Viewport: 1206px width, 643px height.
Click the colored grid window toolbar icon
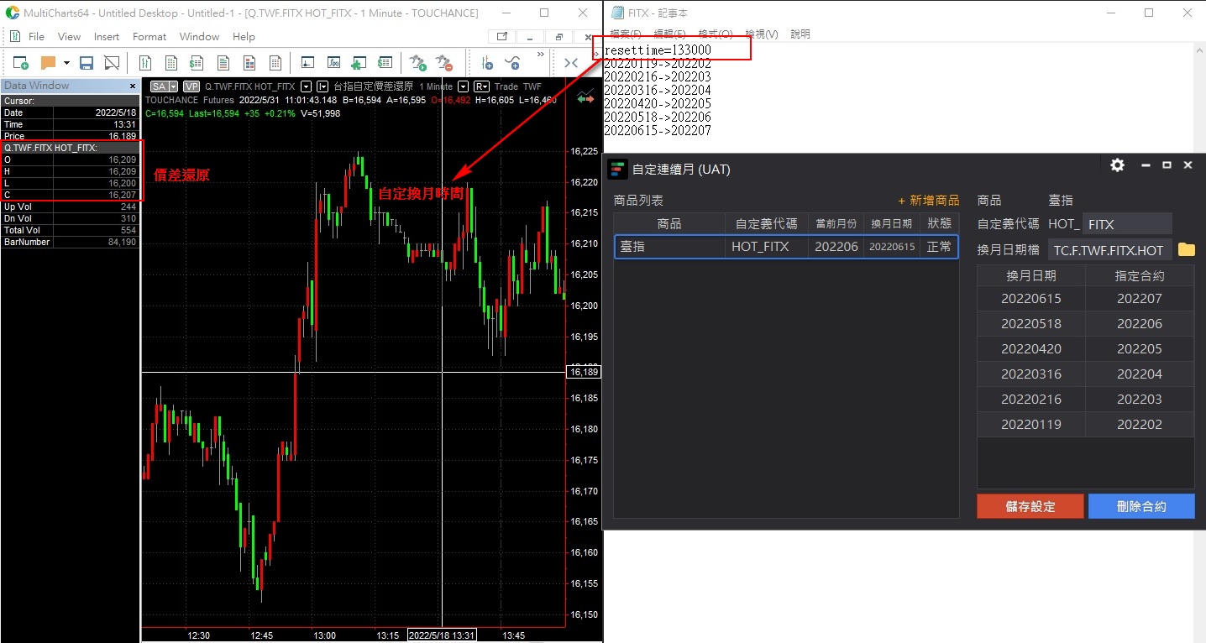tap(249, 63)
